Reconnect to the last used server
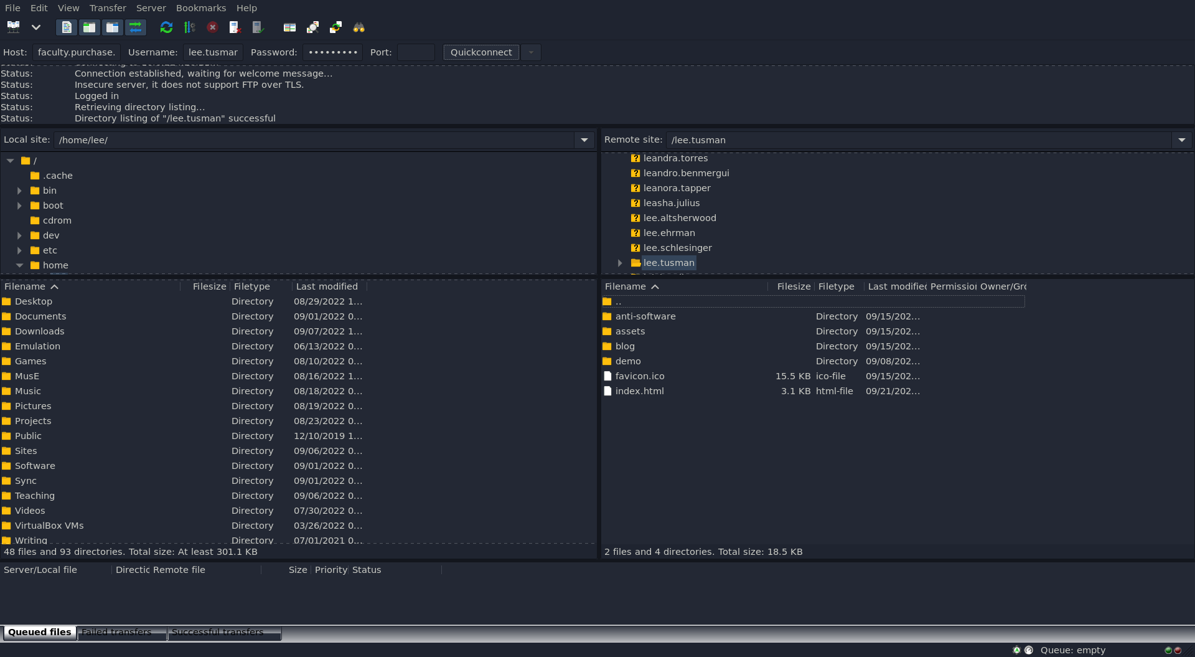Screen dimensions: 1195x657 (x=258, y=27)
